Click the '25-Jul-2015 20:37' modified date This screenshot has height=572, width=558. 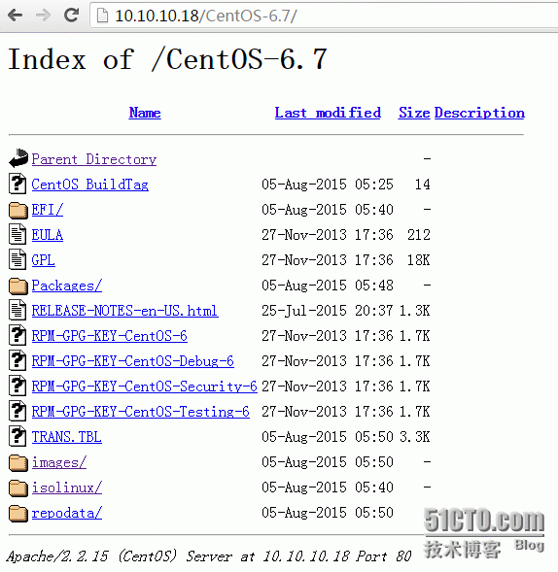pyautogui.click(x=328, y=311)
